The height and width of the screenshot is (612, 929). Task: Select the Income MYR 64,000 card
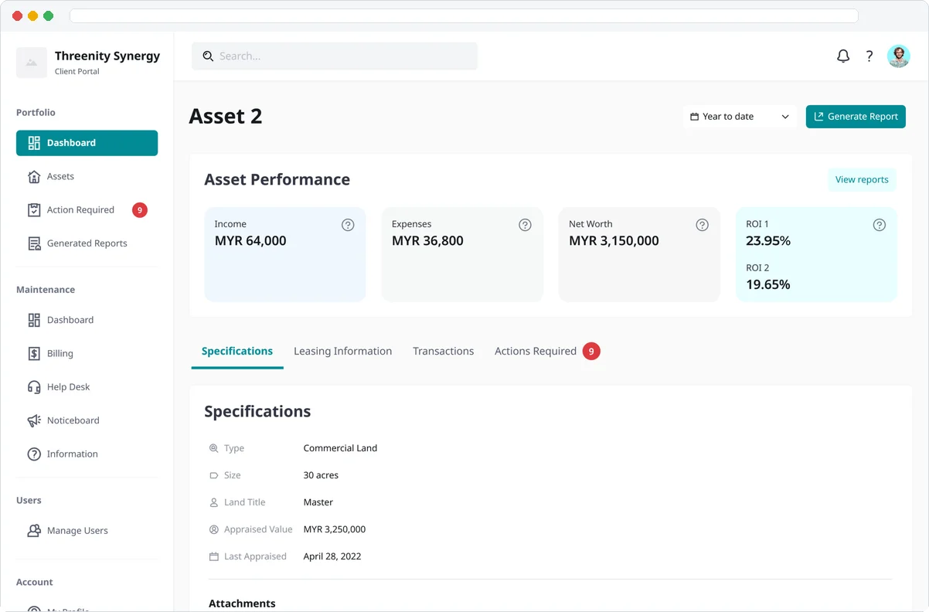[284, 254]
